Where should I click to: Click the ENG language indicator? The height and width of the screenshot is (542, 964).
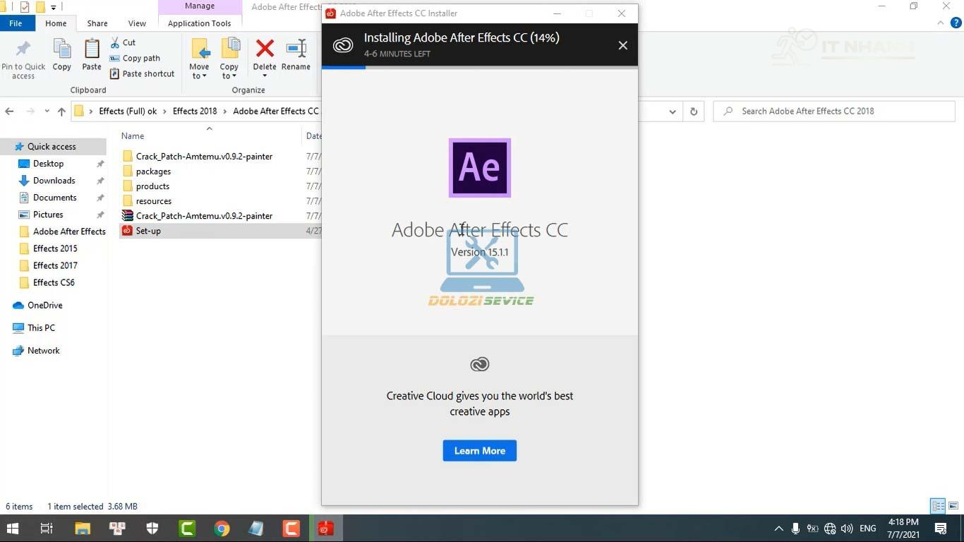(868, 529)
